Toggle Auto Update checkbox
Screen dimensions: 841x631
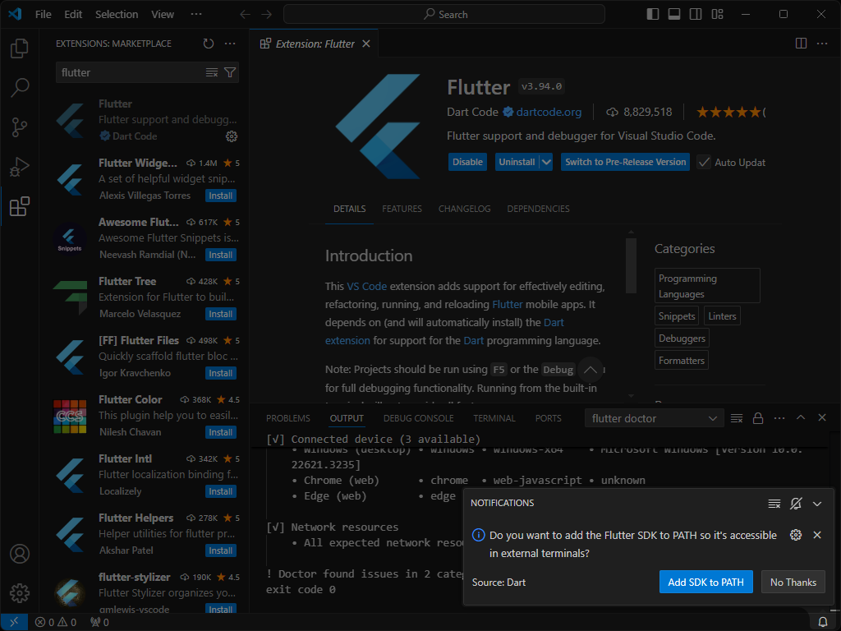(x=704, y=162)
